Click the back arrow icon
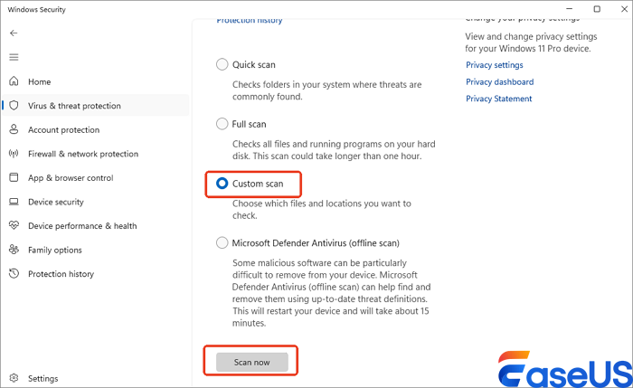Viewport: 633px width, 388px height. tap(14, 33)
